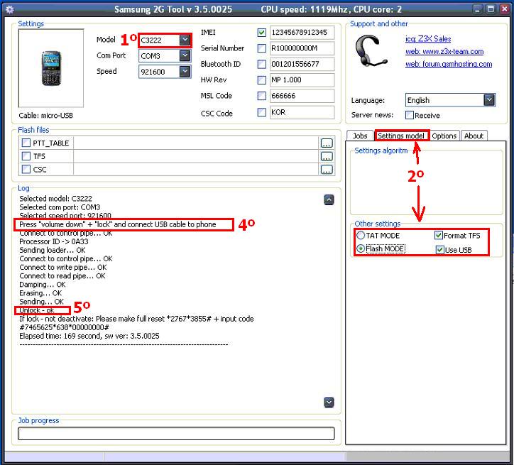
Task: Click TFS file path field
Action: 196,156
